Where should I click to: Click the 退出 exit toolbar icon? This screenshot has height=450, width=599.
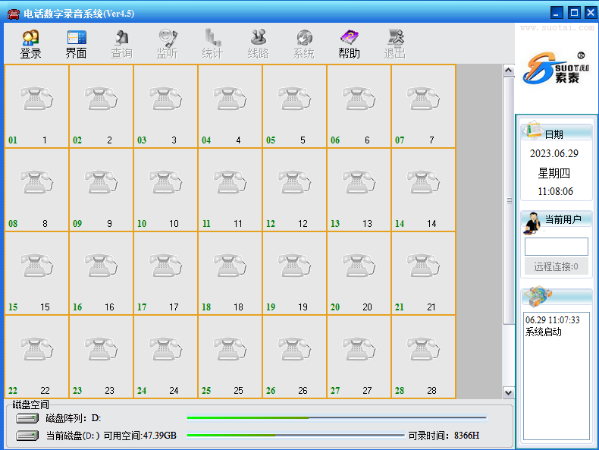(394, 44)
